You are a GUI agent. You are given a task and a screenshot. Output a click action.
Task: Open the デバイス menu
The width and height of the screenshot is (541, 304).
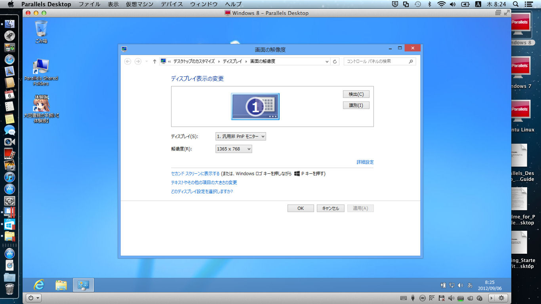(x=172, y=4)
